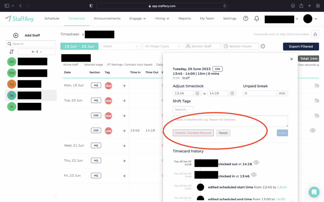The width and height of the screenshot is (324, 202).
Task: Add a shift on Wed, 21 Jun row
Action: [124, 146]
